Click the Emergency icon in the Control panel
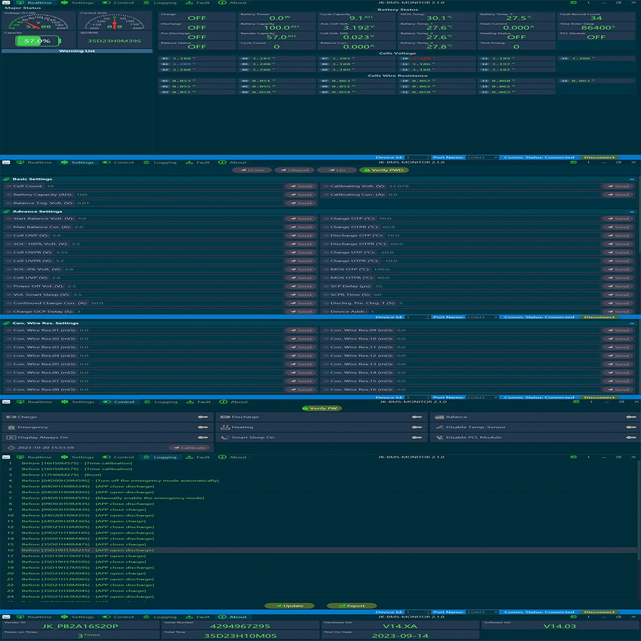Image resolution: width=641 pixels, height=641 pixels. coord(11,428)
